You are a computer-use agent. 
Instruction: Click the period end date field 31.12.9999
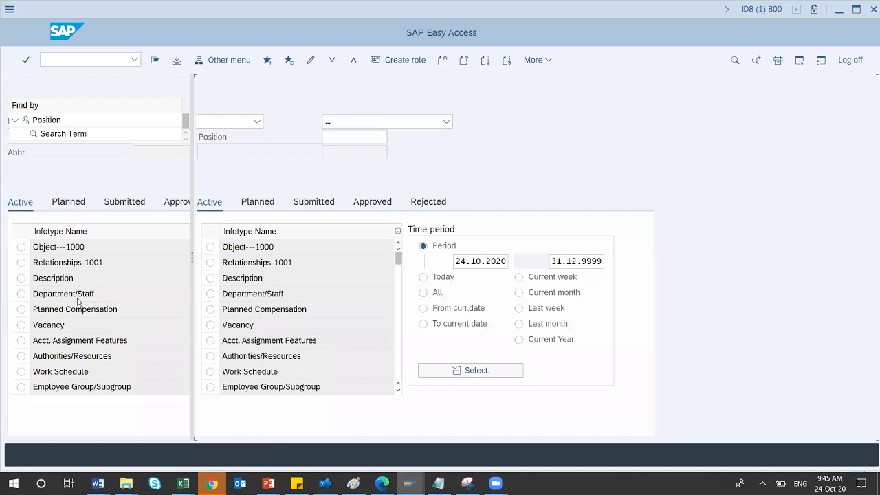click(576, 261)
